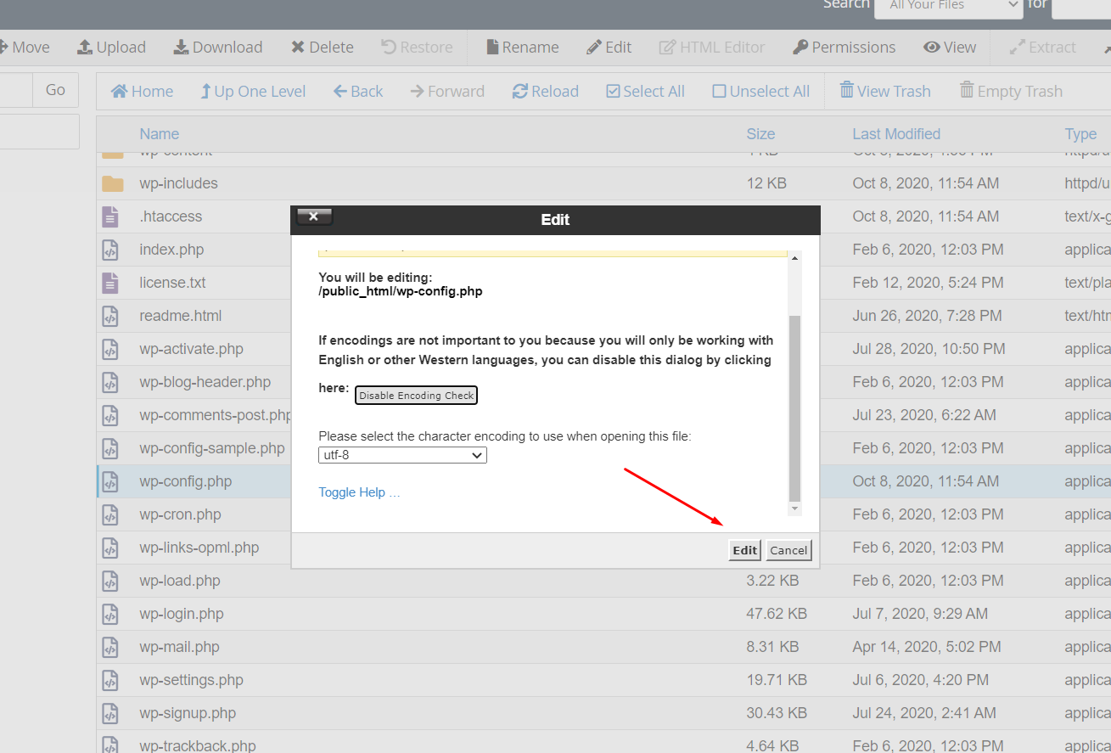The height and width of the screenshot is (753, 1111).
Task: Click Unselect All checkbox
Action: click(719, 92)
